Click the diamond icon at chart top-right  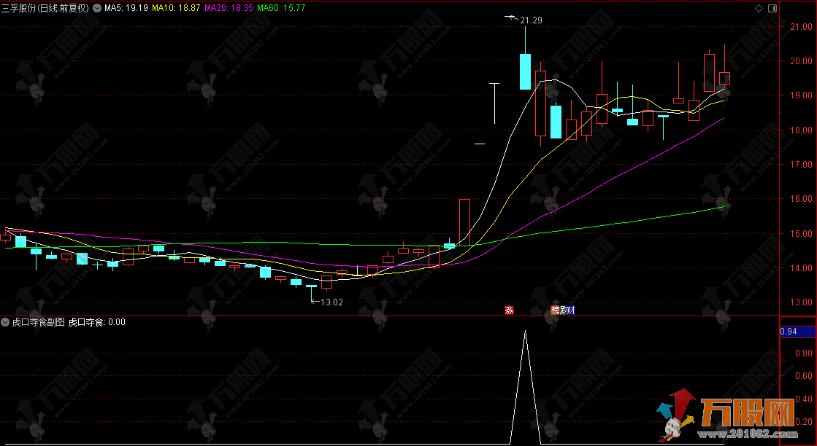pos(759,8)
